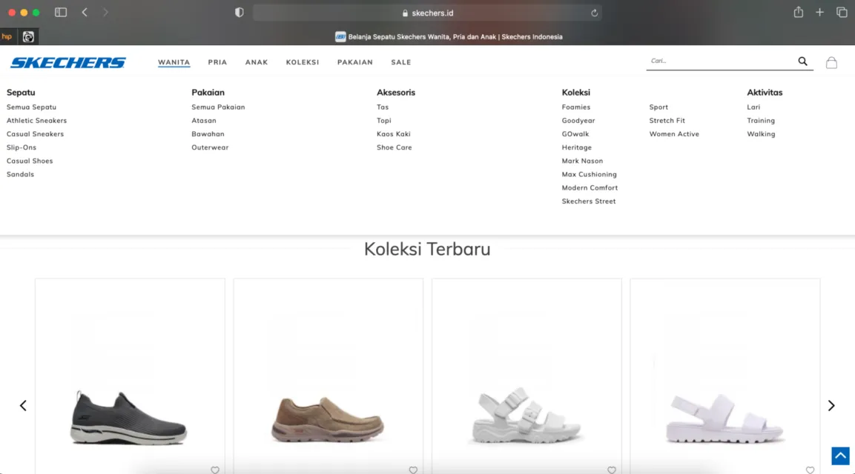
Task: Open Casual Sneakers link
Action: pyautogui.click(x=35, y=134)
